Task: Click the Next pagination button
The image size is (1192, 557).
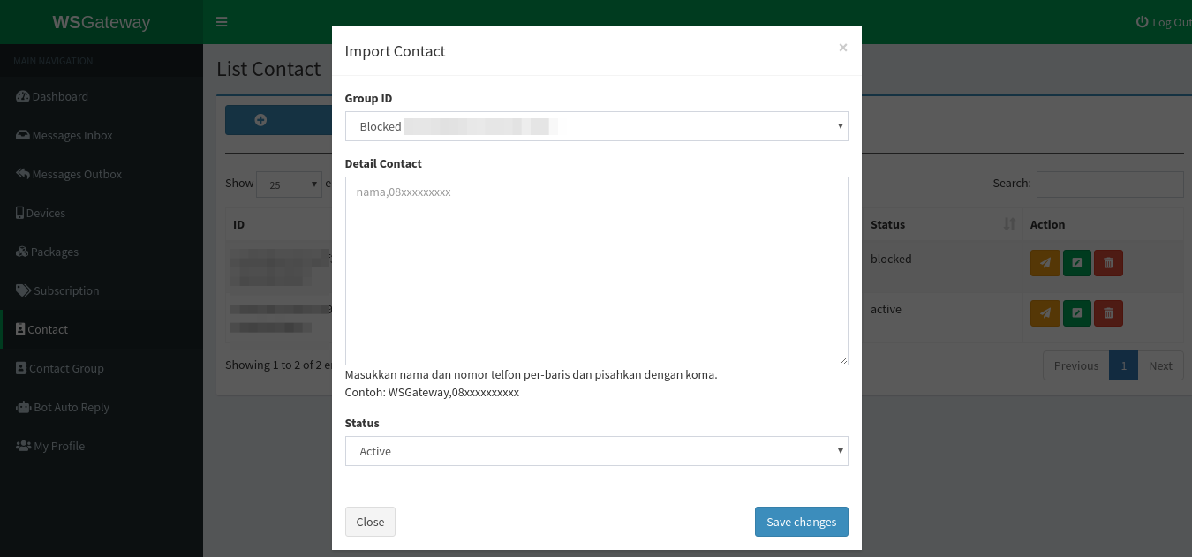Action: coord(1160,365)
